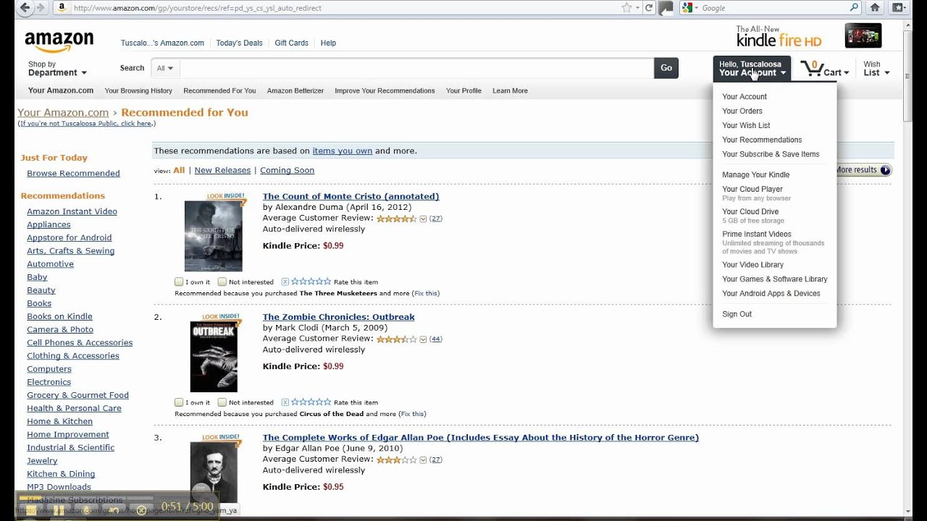Open the browser home page icon
Screen dimensions: 927x521
coord(875,8)
